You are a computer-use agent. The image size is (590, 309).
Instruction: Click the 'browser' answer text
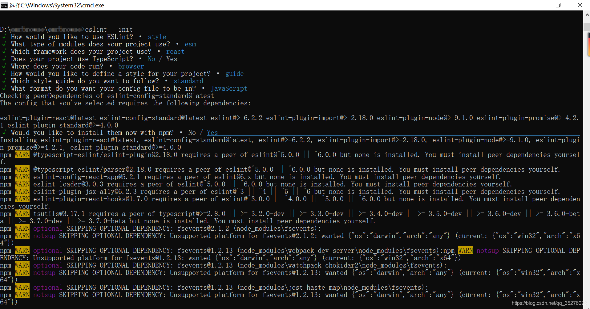(131, 66)
